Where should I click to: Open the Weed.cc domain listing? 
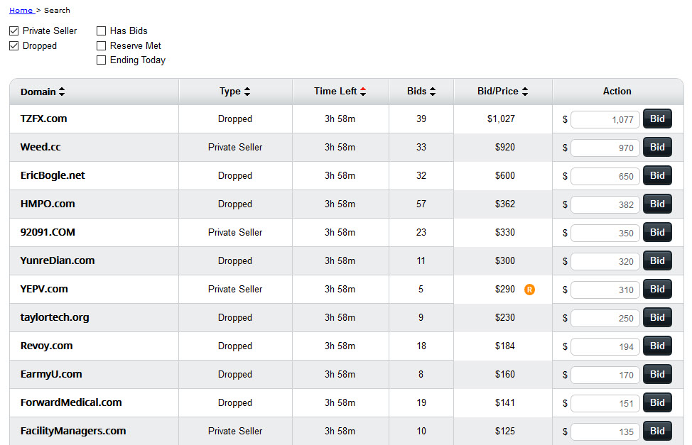tap(40, 147)
